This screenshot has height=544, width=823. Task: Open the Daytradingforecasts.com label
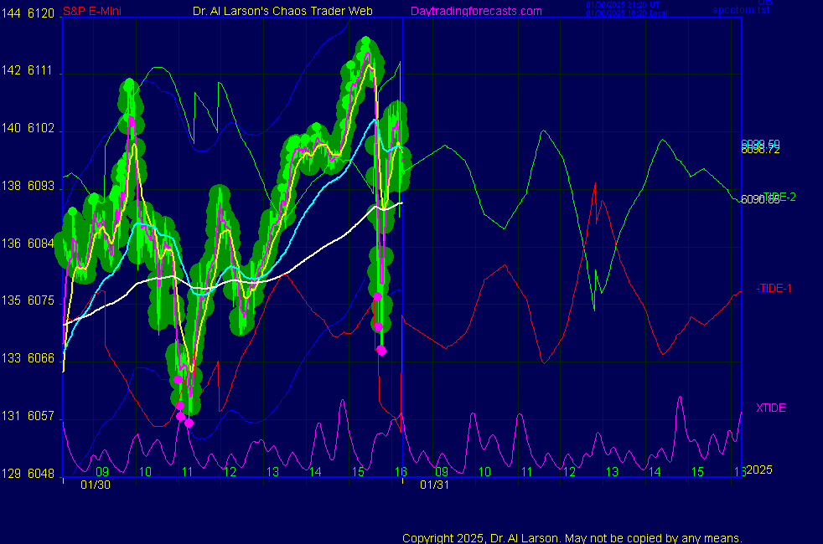click(476, 11)
